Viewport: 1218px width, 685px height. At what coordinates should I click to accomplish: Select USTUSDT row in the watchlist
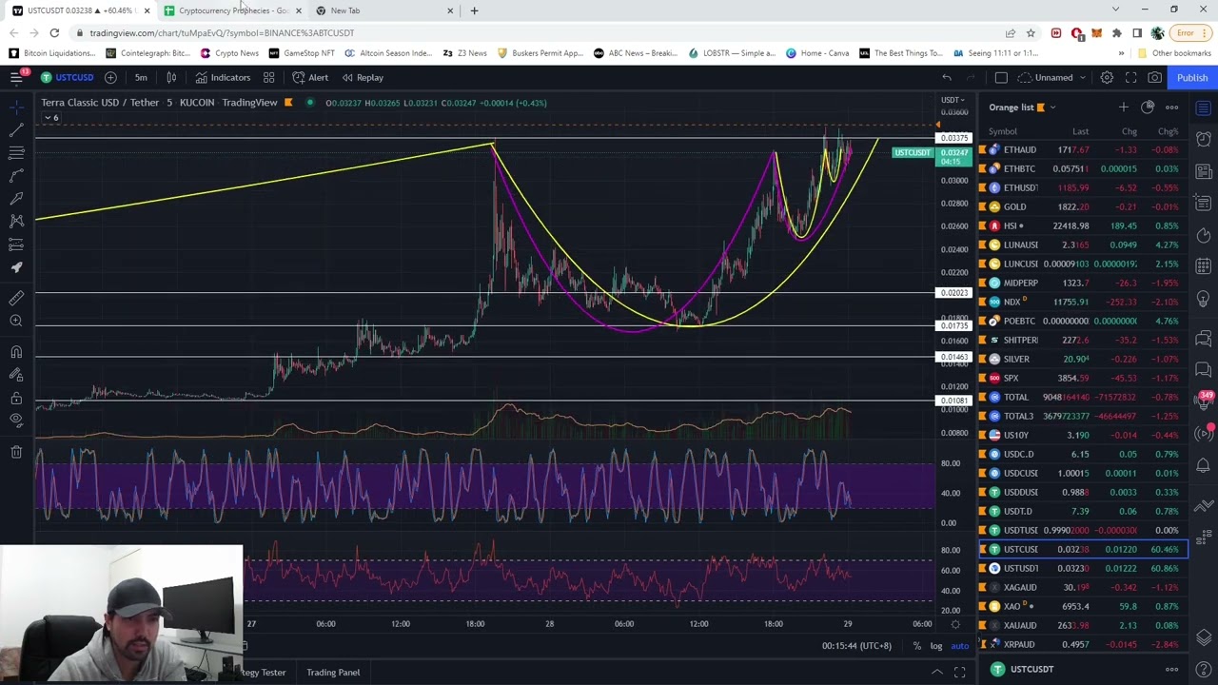coord(1084,568)
